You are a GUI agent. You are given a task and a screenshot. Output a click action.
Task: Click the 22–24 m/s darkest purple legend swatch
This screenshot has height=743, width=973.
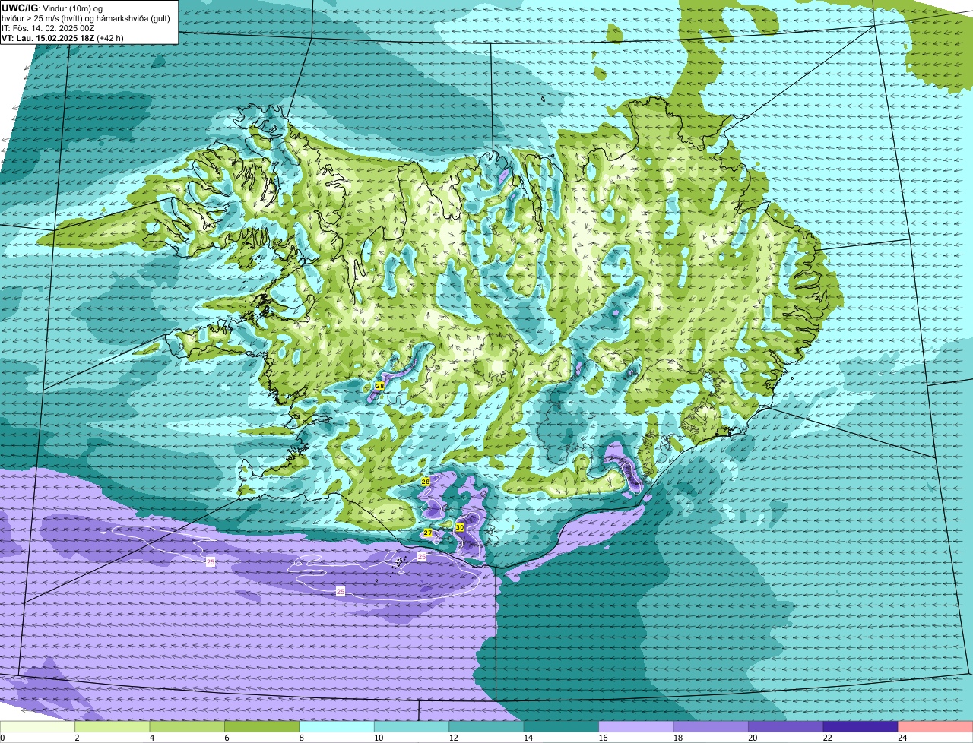[861, 726]
